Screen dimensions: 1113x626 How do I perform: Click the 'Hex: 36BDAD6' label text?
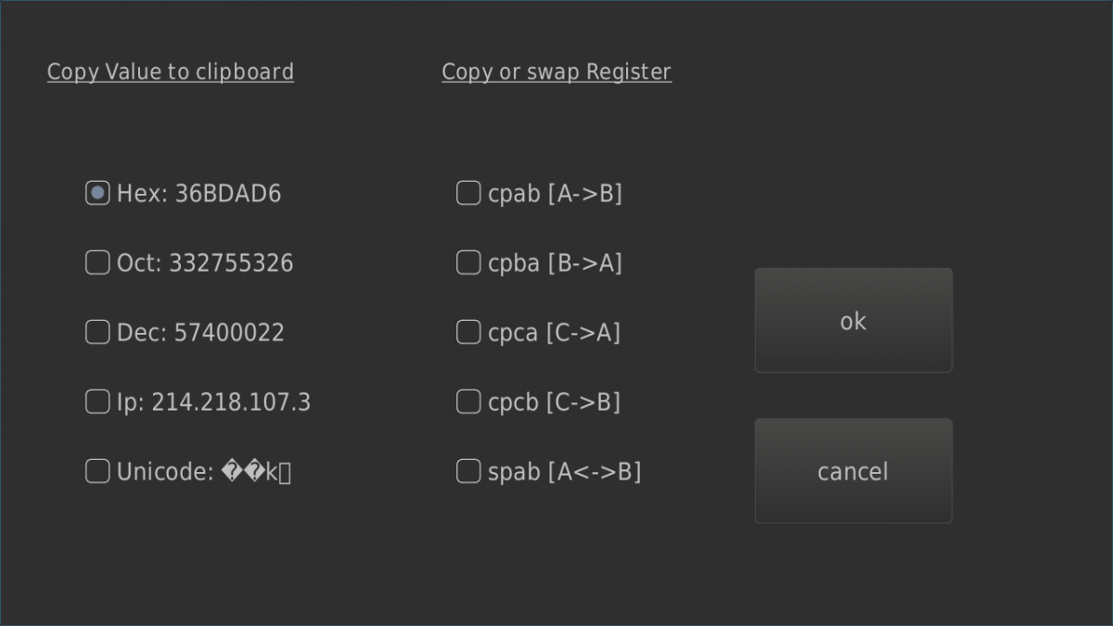(x=198, y=194)
